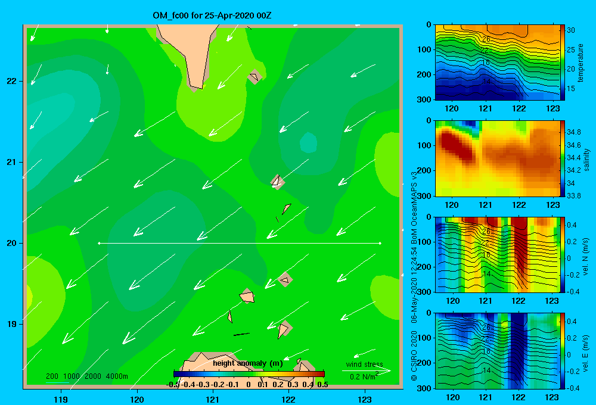Open the eastward velocity section panel
Screen dimensions: 596x405
497,351
